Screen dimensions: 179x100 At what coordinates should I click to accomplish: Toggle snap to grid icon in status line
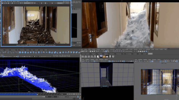(114, 51)
